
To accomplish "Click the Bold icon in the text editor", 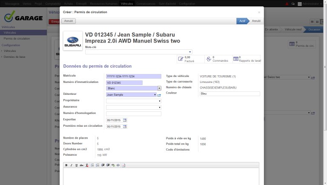I will click(66, 165).
